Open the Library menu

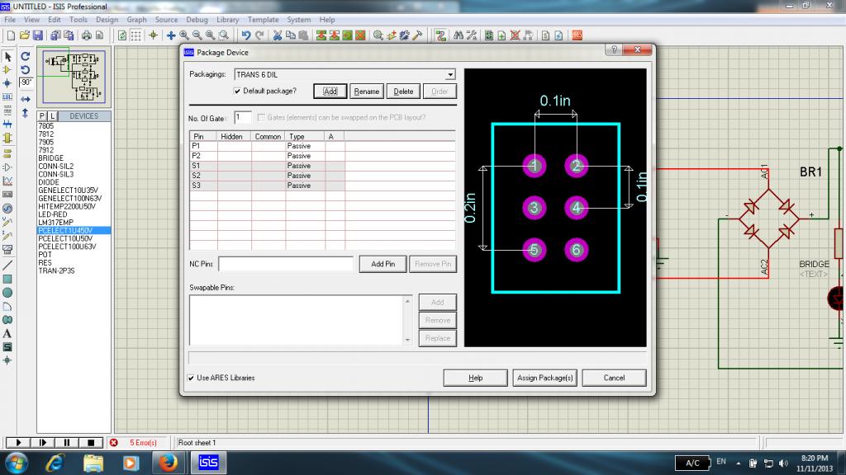click(229, 20)
